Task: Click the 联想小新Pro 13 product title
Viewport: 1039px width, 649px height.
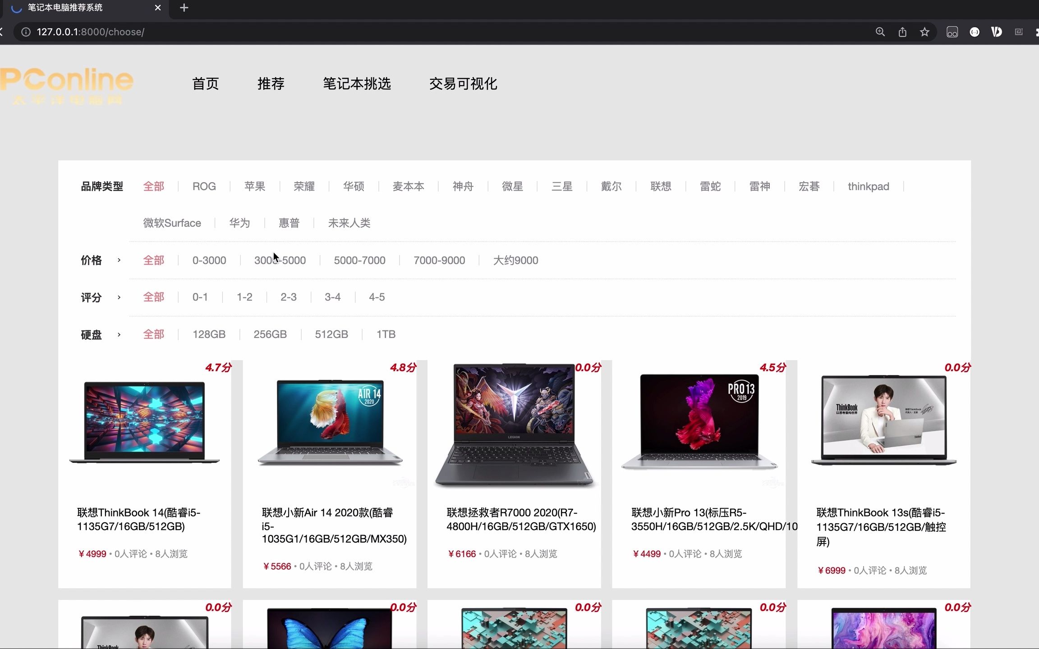Action: click(x=714, y=520)
